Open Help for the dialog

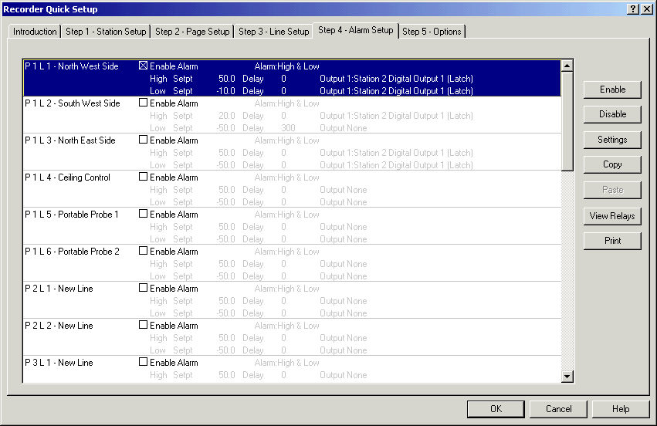(x=621, y=409)
